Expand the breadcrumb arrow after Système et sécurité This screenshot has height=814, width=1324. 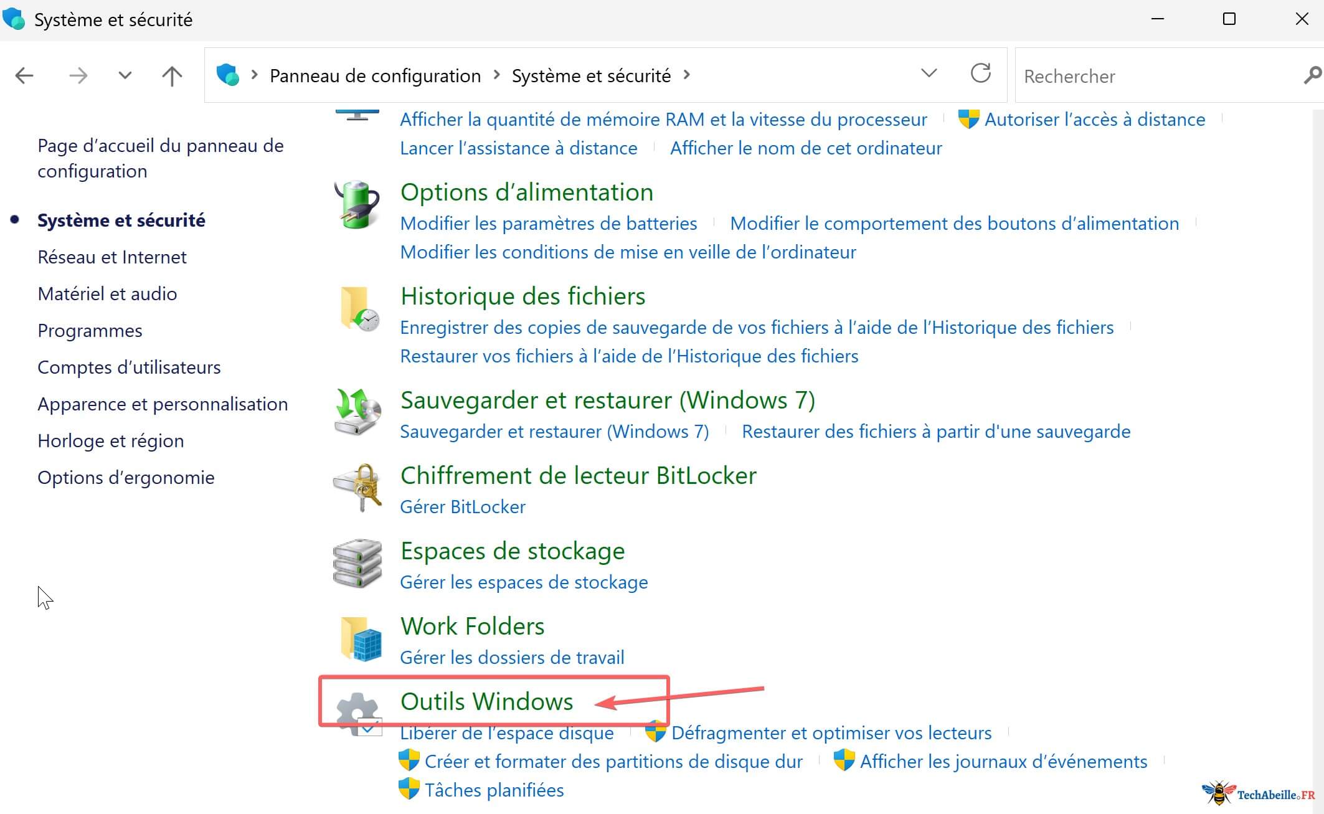click(687, 75)
